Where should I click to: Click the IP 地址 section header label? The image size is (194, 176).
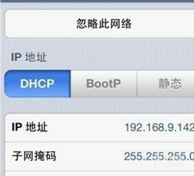[x=29, y=57]
